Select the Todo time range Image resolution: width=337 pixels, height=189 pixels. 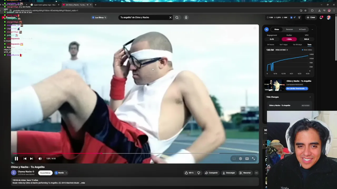coord(309,45)
